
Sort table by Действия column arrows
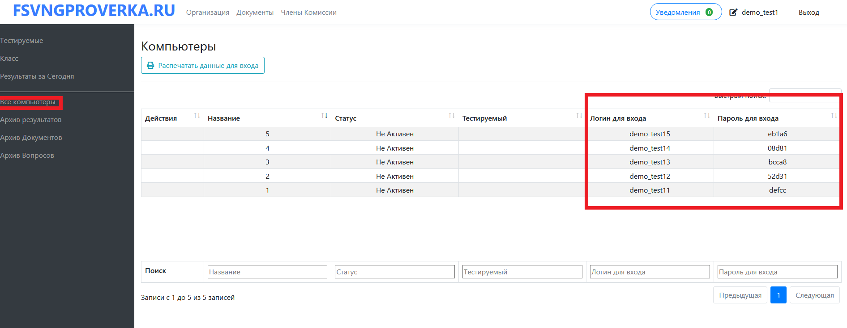[x=197, y=116]
